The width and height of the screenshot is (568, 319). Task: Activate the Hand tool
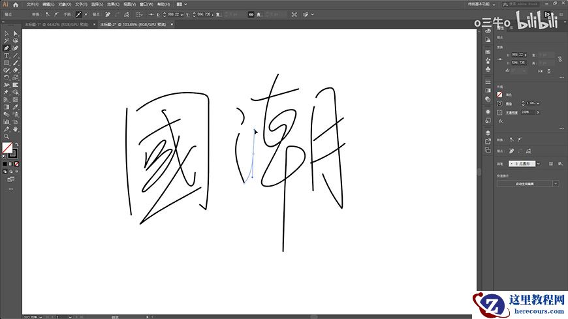click(15, 129)
